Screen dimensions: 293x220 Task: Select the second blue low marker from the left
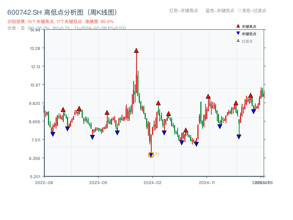tap(67, 129)
